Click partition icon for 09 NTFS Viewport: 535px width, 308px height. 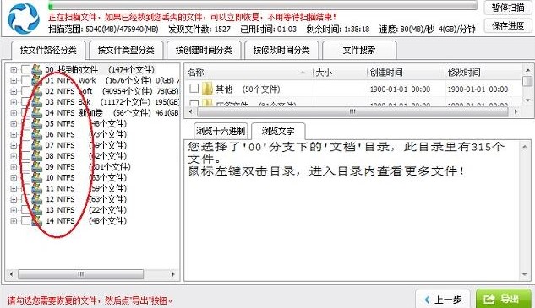click(x=37, y=167)
